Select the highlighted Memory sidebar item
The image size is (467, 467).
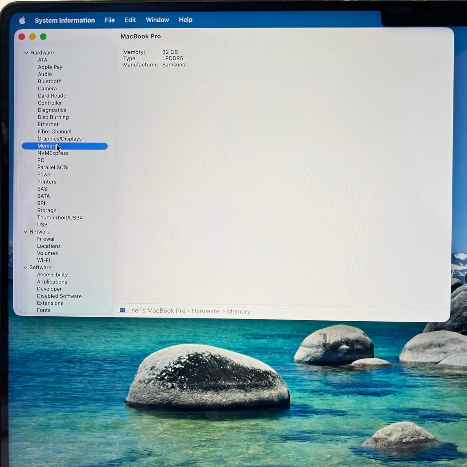[65, 146]
